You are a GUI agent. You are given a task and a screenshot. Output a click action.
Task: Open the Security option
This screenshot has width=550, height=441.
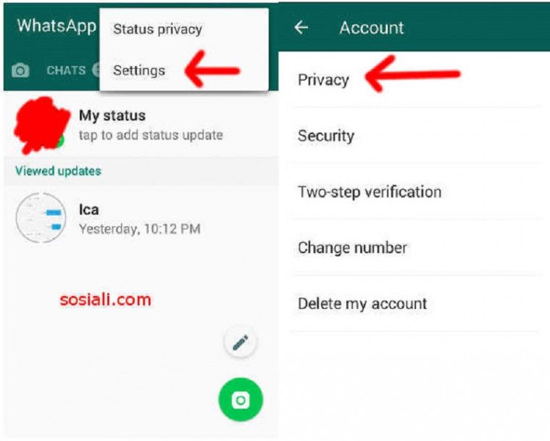point(414,136)
